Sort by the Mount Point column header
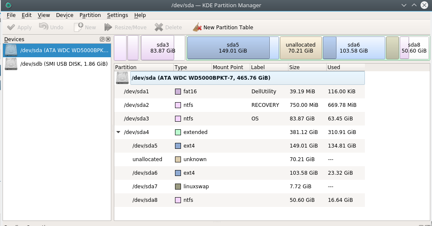Screen dimensions: 432x226 click(x=230, y=67)
